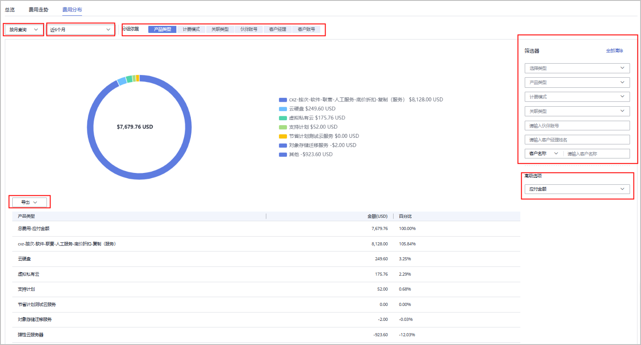Image resolution: width=641 pixels, height=345 pixels.
Task: Click the amount cell 52.00
Action: pyautogui.click(x=383, y=289)
